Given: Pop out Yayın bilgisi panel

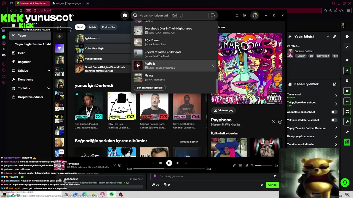Looking at the screenshot, I should (335, 36).
